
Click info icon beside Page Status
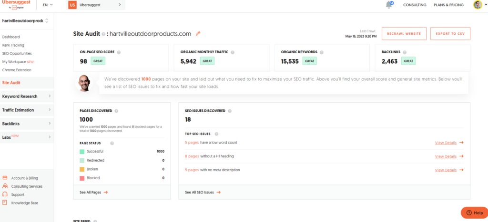(x=112, y=144)
